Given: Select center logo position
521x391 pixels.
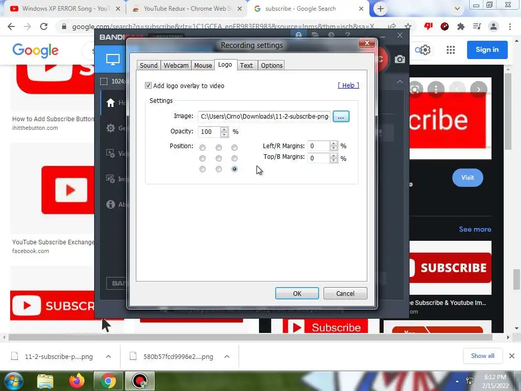Looking at the screenshot, I should coord(219,158).
